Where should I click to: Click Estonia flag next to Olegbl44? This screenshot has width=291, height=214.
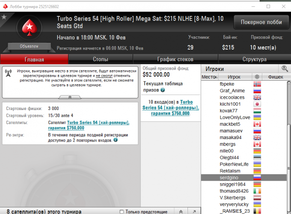pos(257,158)
